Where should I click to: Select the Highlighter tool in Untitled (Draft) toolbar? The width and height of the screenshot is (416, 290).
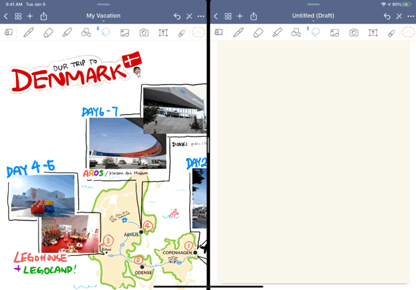pyautogui.click(x=277, y=32)
